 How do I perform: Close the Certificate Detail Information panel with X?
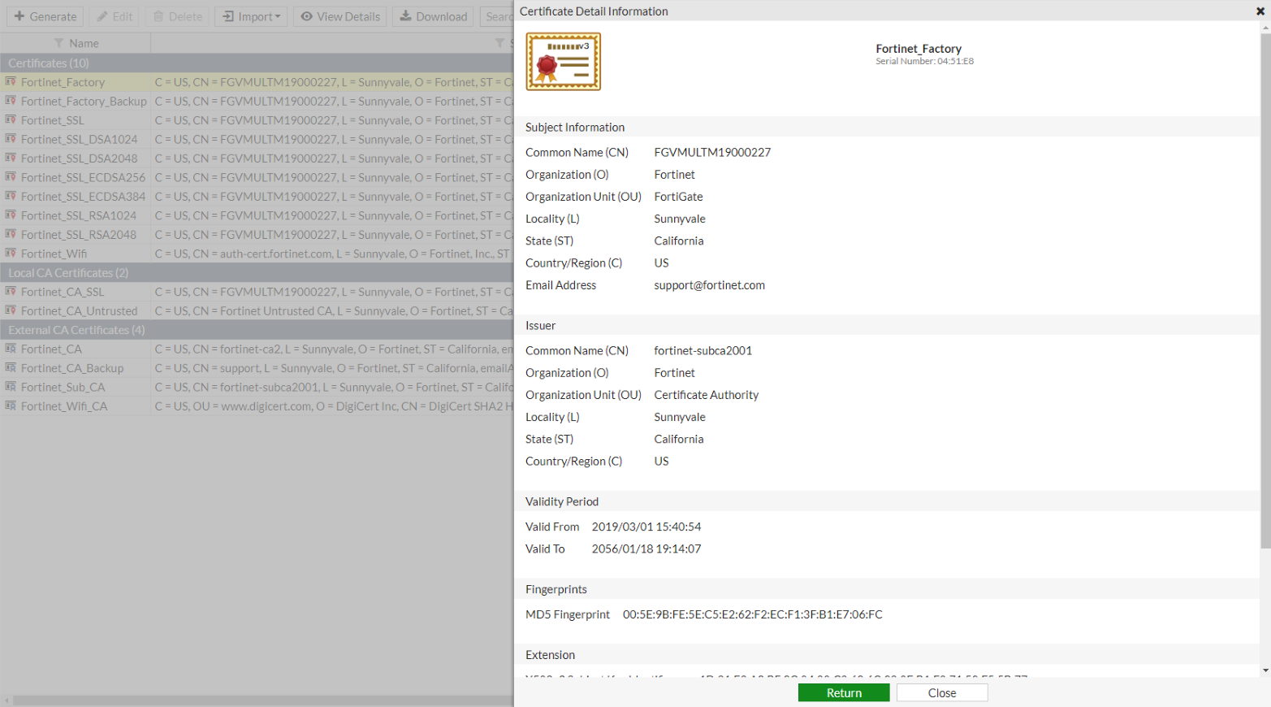tap(1260, 11)
